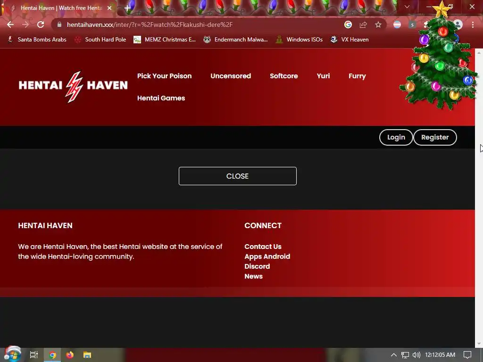
Task: Open the Discord footer link
Action: (x=257, y=266)
